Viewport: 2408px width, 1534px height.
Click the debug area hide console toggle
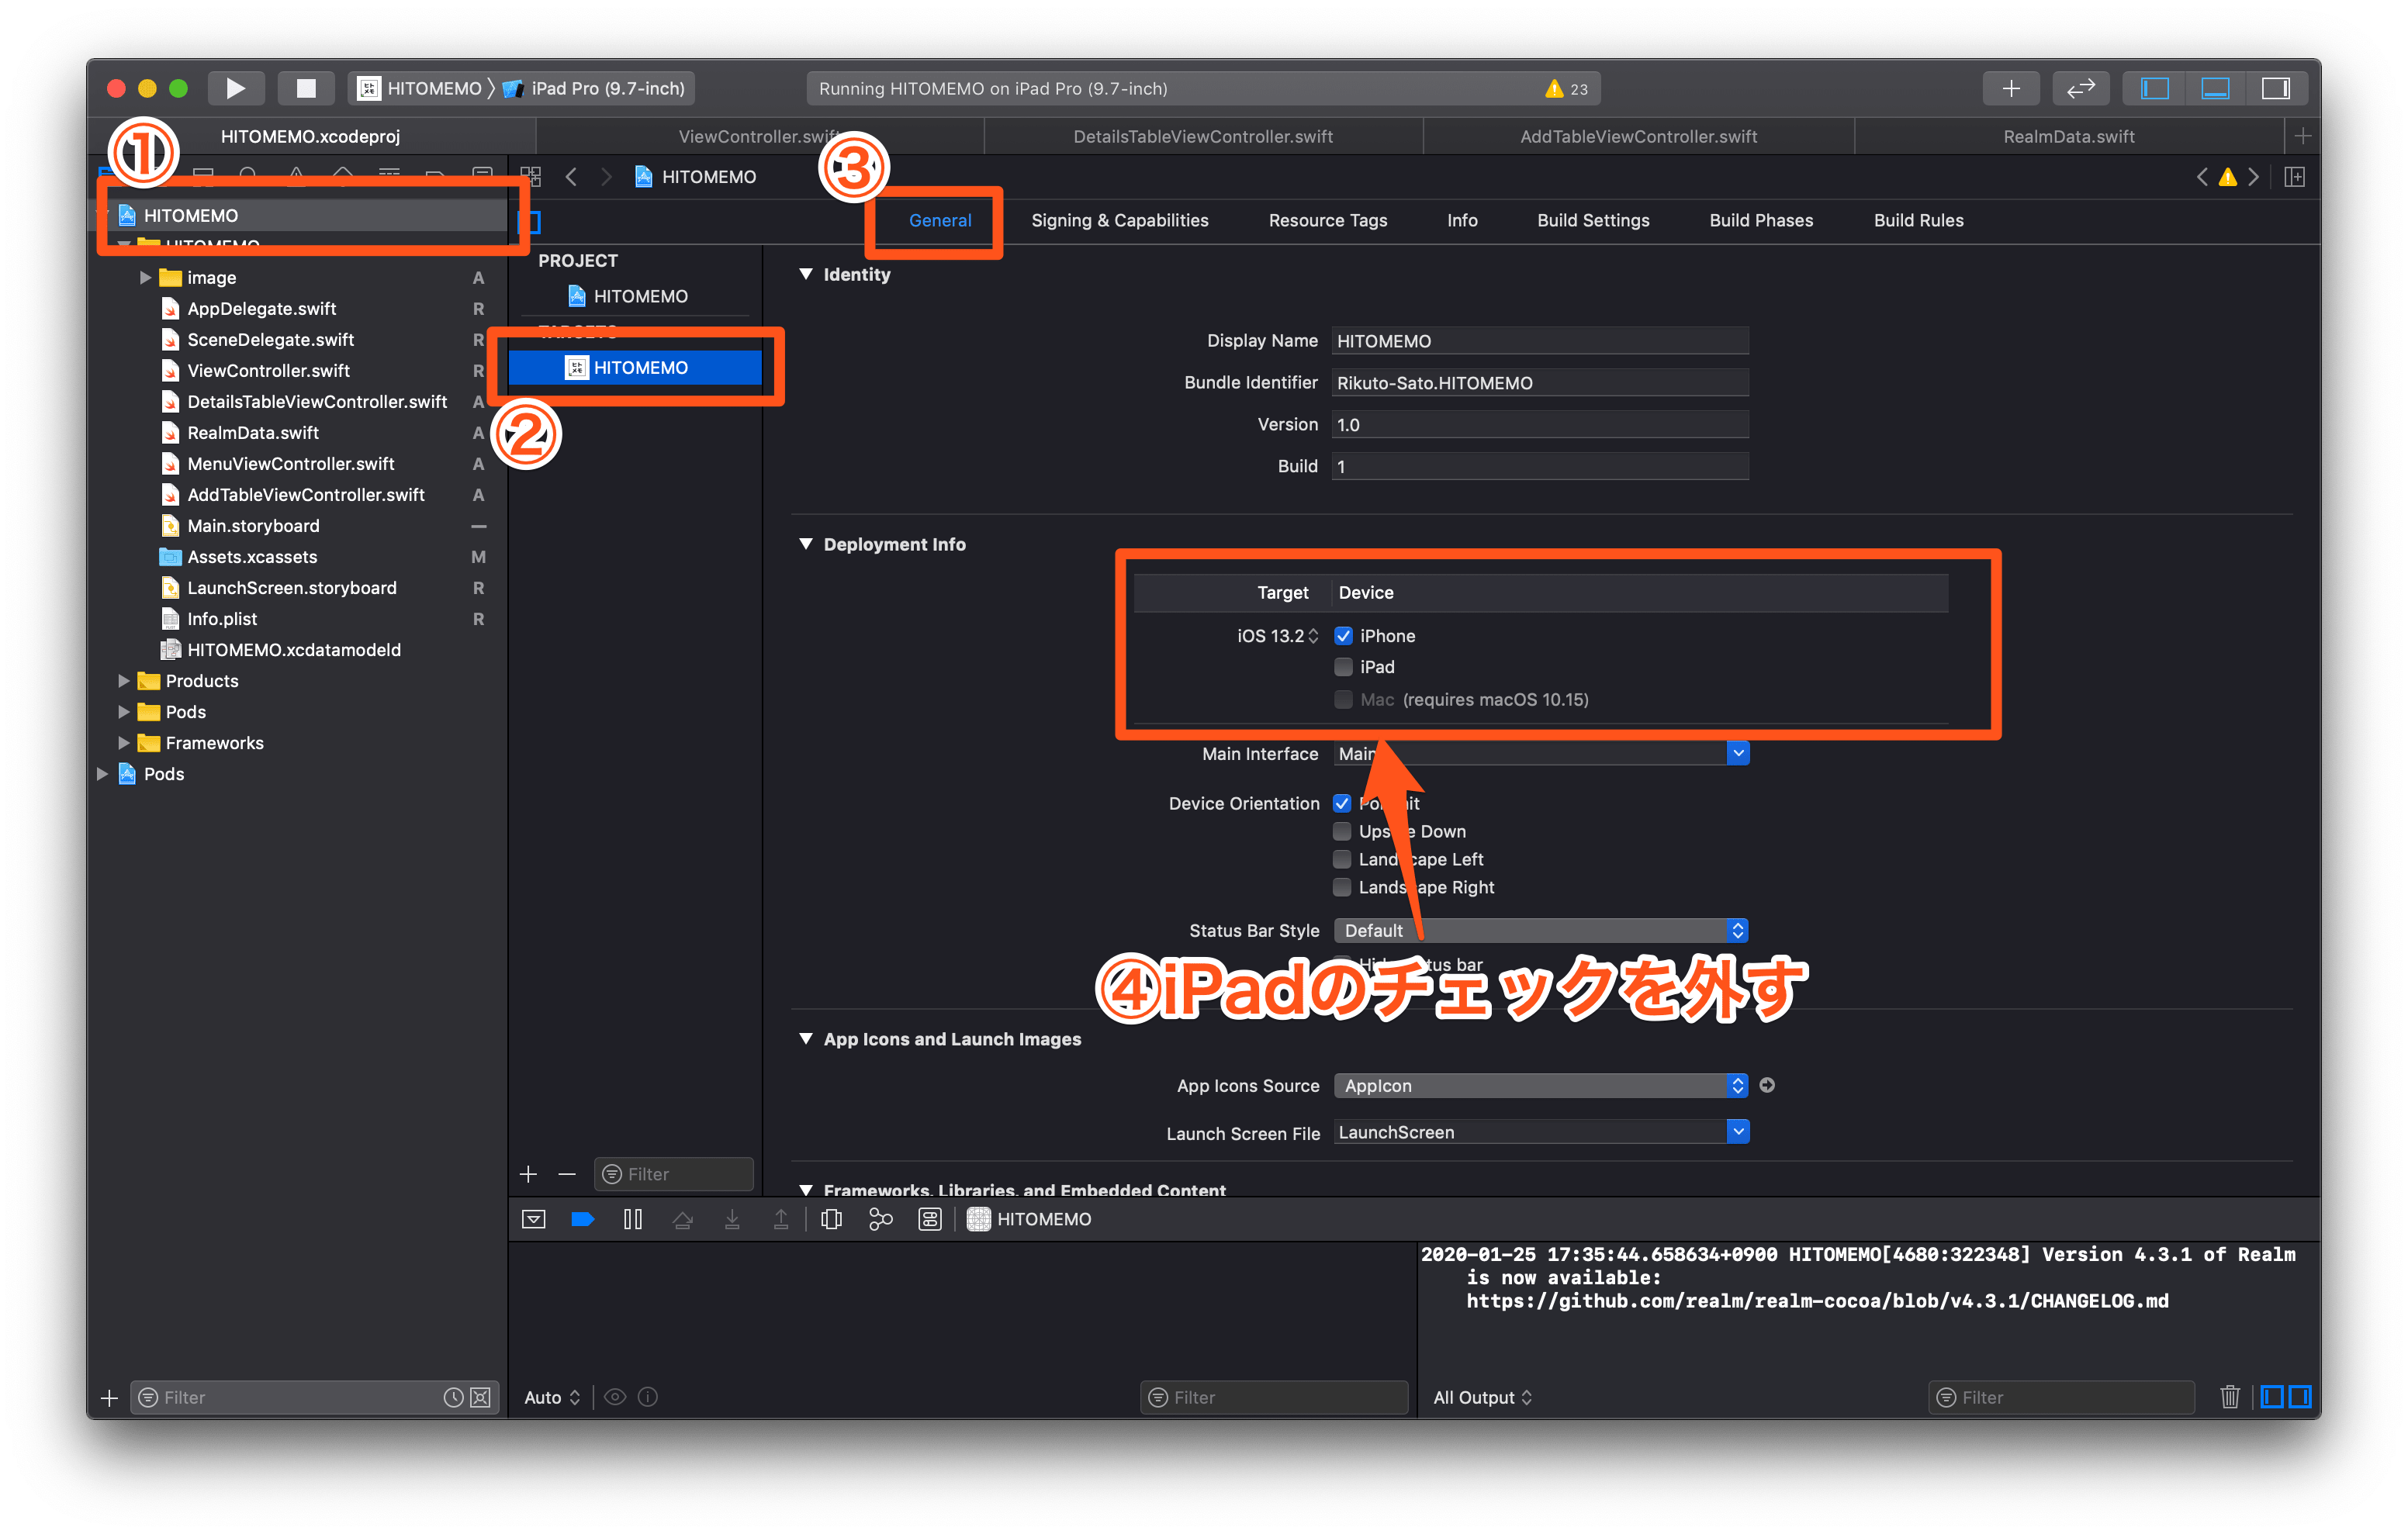click(534, 1219)
